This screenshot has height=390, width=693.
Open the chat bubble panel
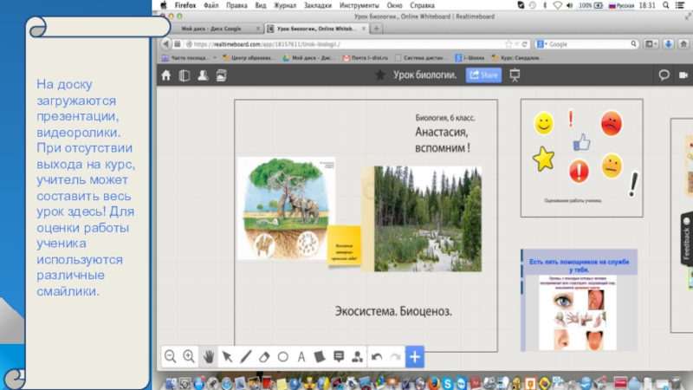click(664, 75)
